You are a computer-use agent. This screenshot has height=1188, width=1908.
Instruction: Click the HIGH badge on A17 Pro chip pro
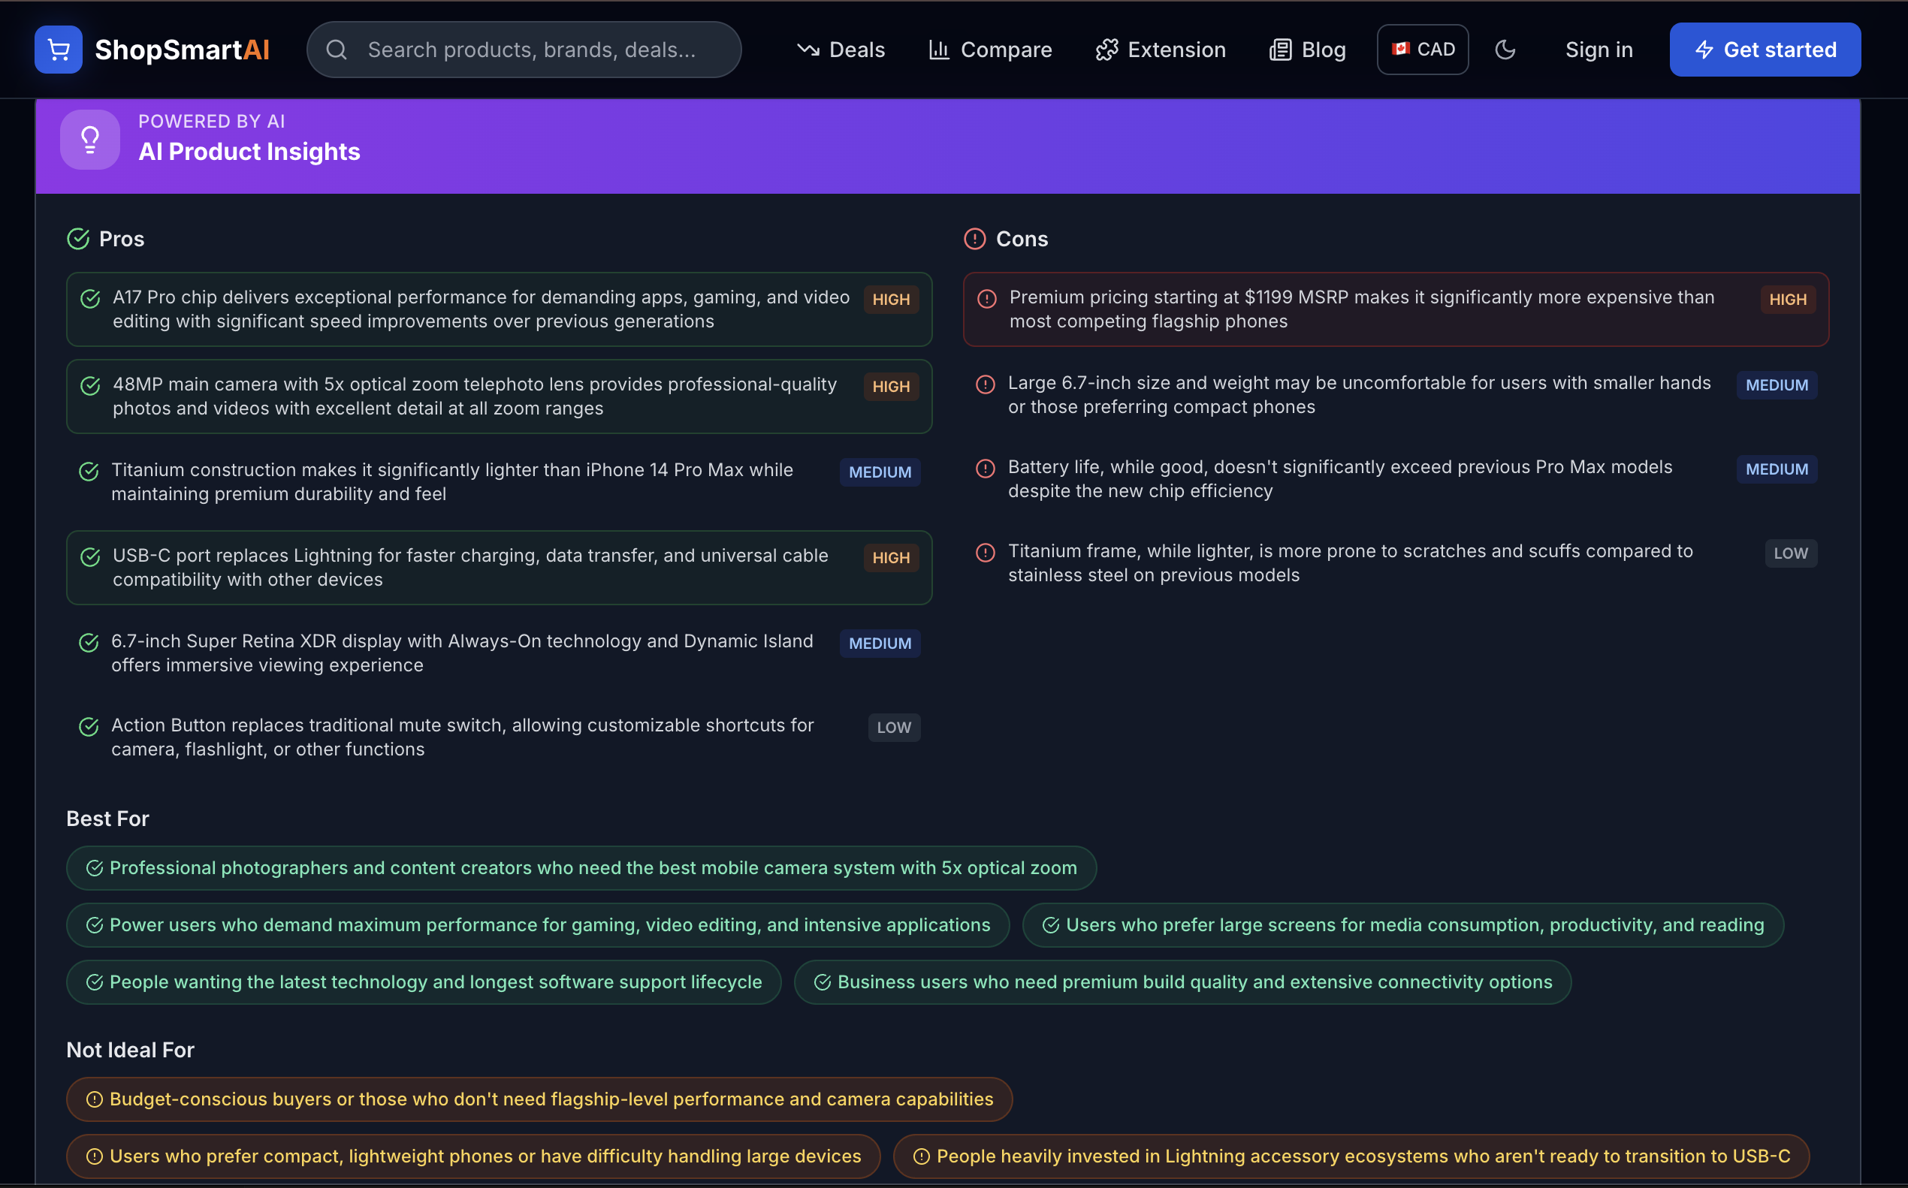point(890,300)
